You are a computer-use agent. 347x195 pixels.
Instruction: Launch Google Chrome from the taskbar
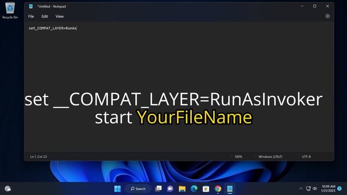pos(218,188)
